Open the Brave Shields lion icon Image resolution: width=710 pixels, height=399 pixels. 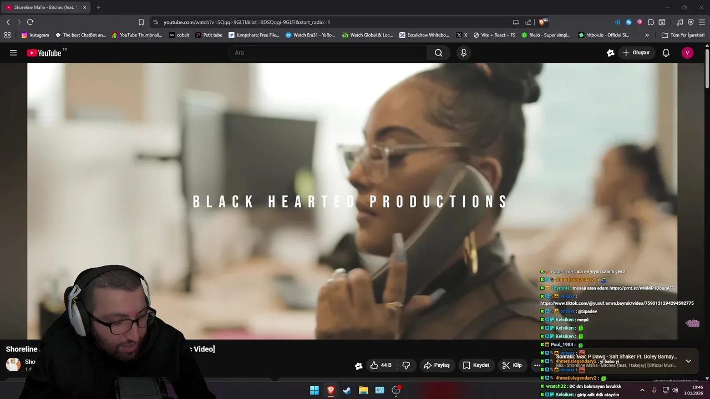click(x=542, y=22)
